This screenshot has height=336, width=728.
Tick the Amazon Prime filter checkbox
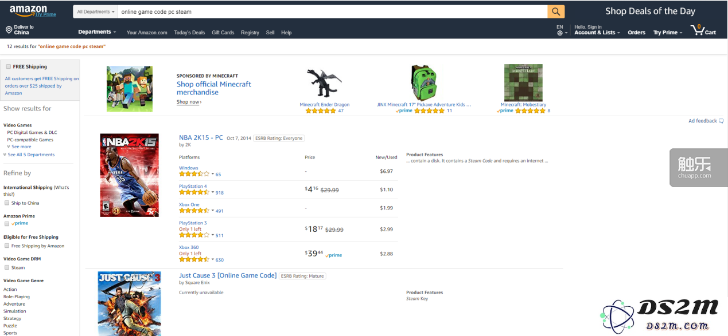pos(7,223)
